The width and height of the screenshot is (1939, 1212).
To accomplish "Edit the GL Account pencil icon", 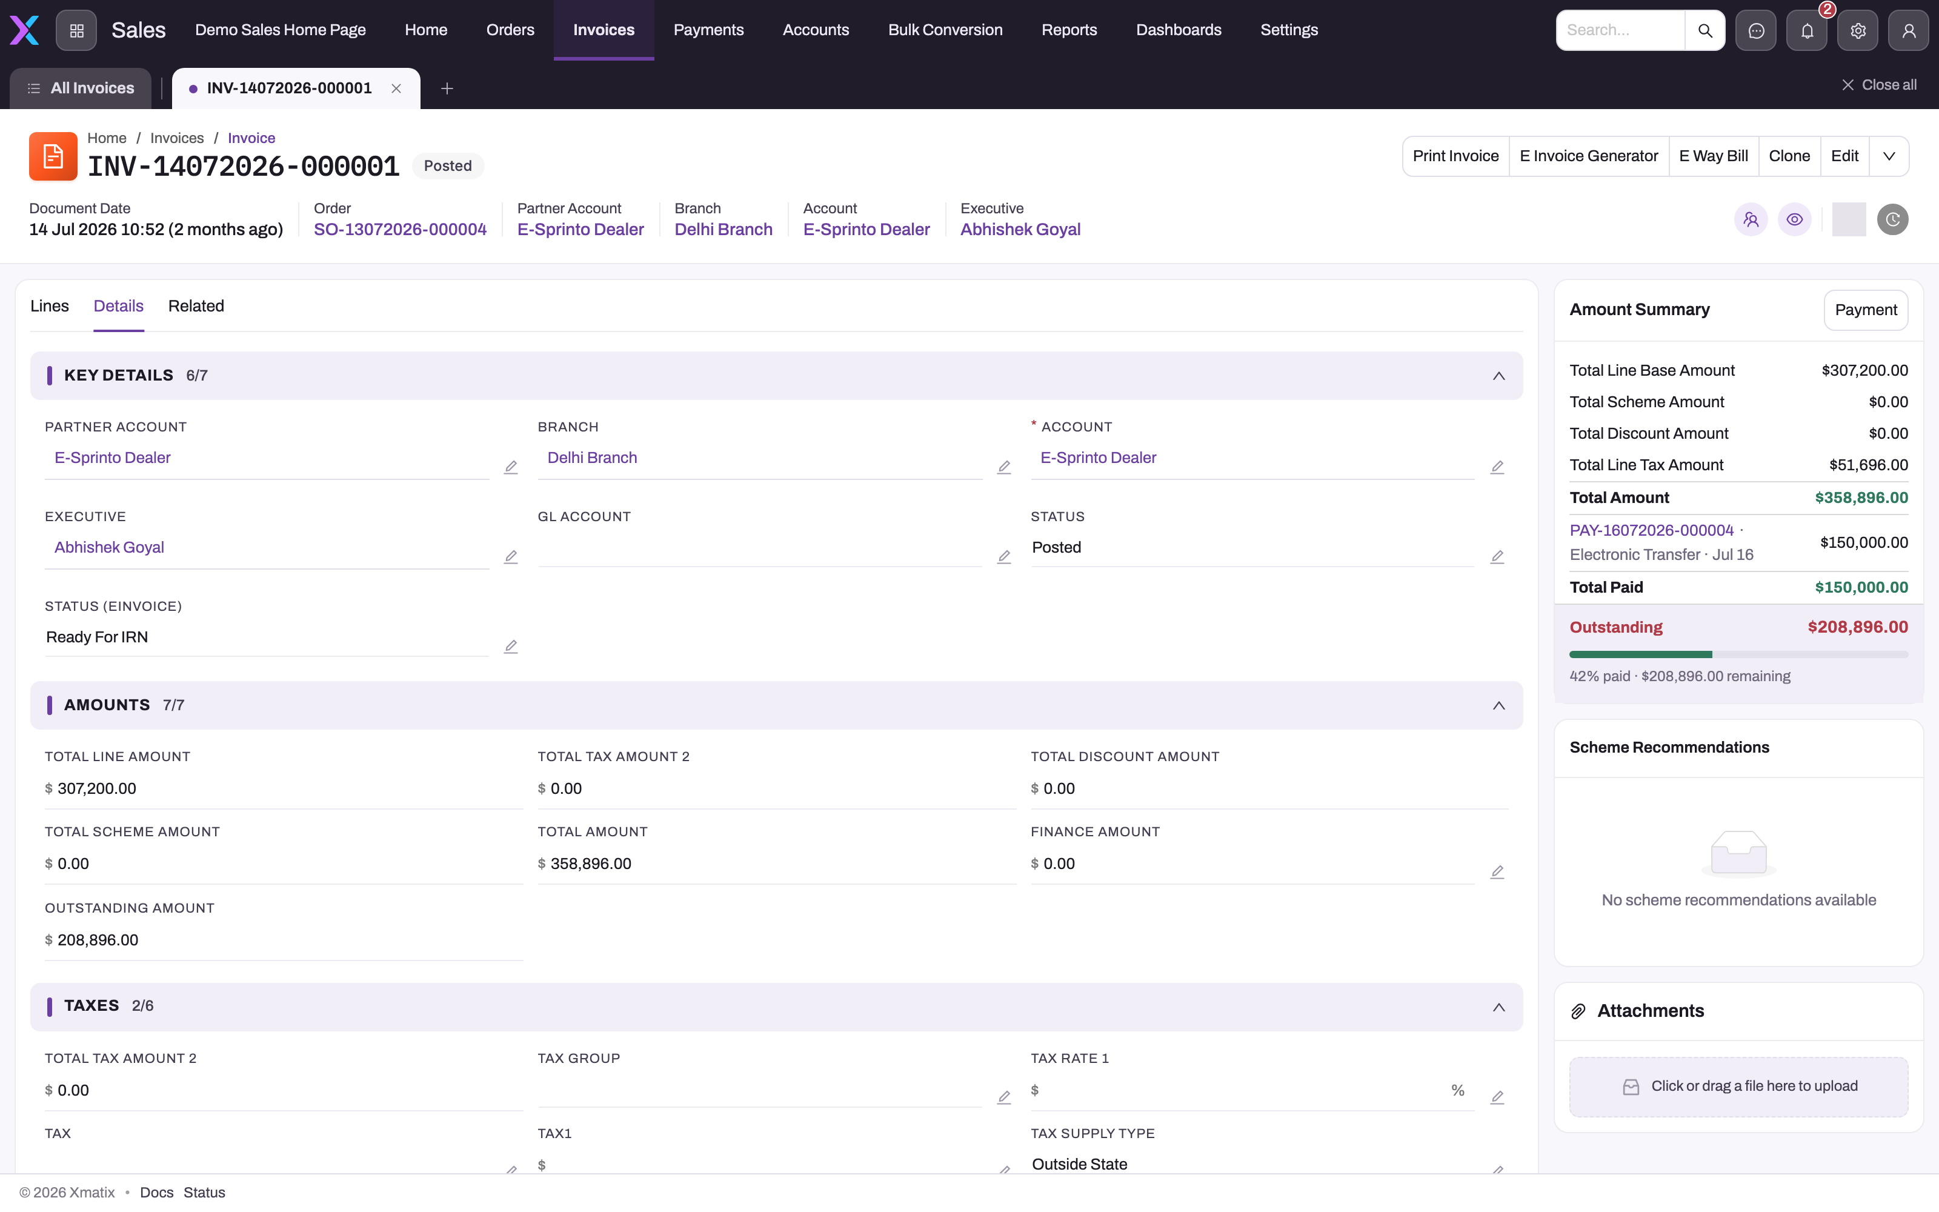I will pyautogui.click(x=1004, y=557).
